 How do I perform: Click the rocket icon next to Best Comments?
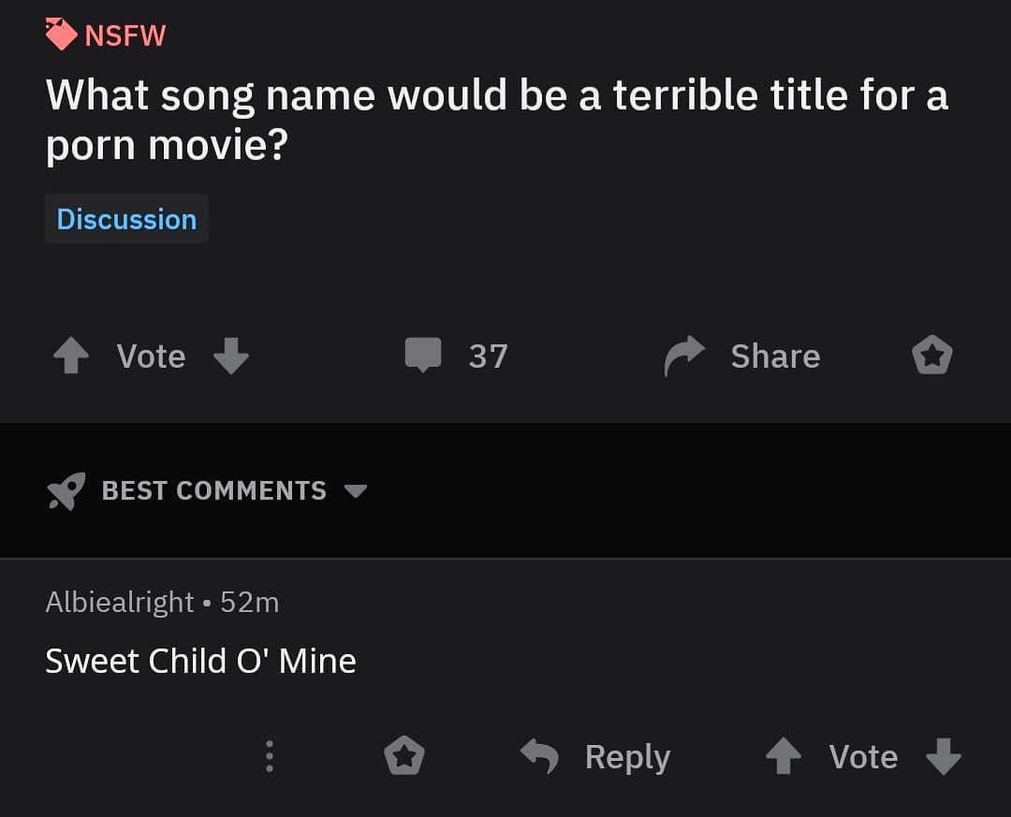pos(64,490)
